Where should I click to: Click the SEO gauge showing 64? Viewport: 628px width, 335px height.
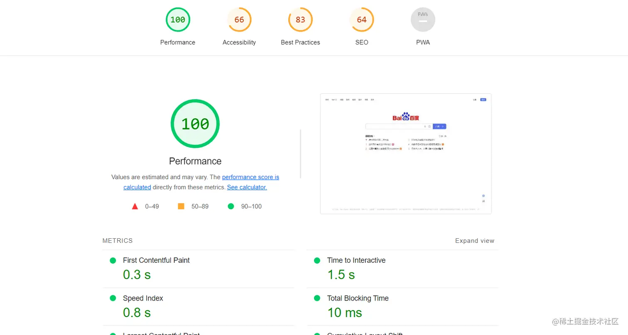(x=362, y=20)
